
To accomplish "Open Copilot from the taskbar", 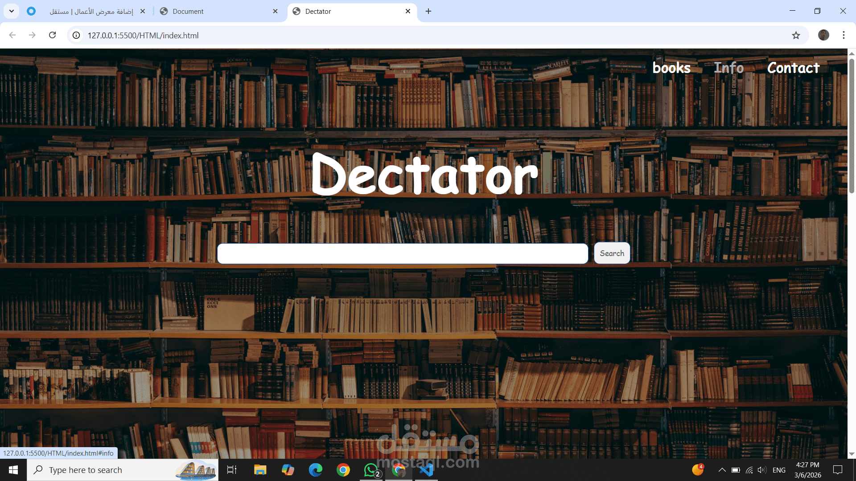I will coord(288,469).
